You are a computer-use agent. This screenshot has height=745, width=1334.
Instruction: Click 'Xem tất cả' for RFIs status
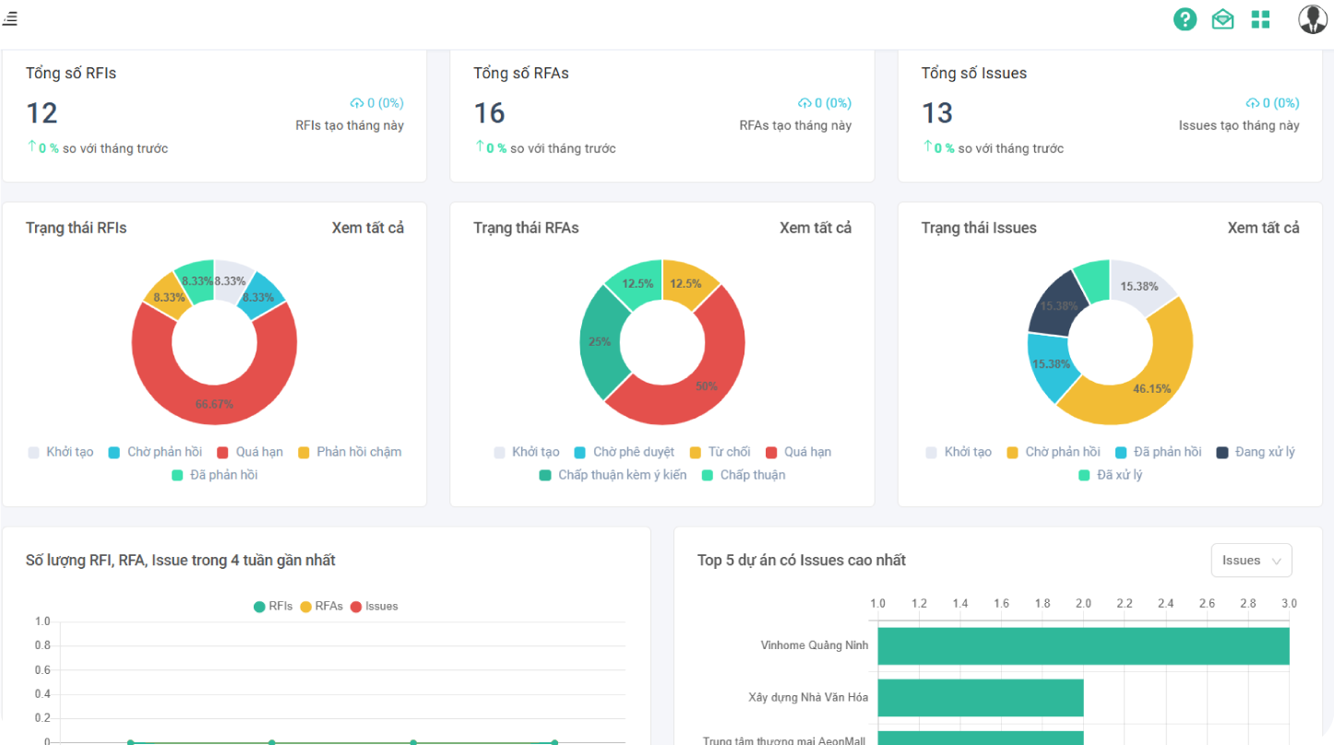pyautogui.click(x=367, y=228)
